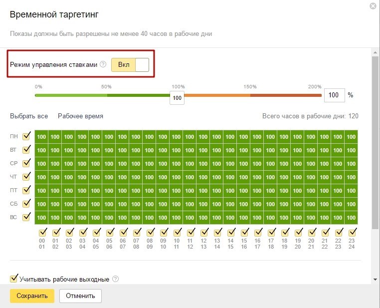Toggle the 12-13 hour column checkbox

203,232
